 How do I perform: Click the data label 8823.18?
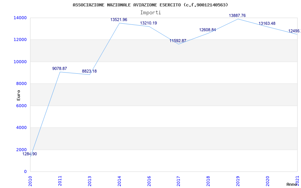tap(89, 71)
